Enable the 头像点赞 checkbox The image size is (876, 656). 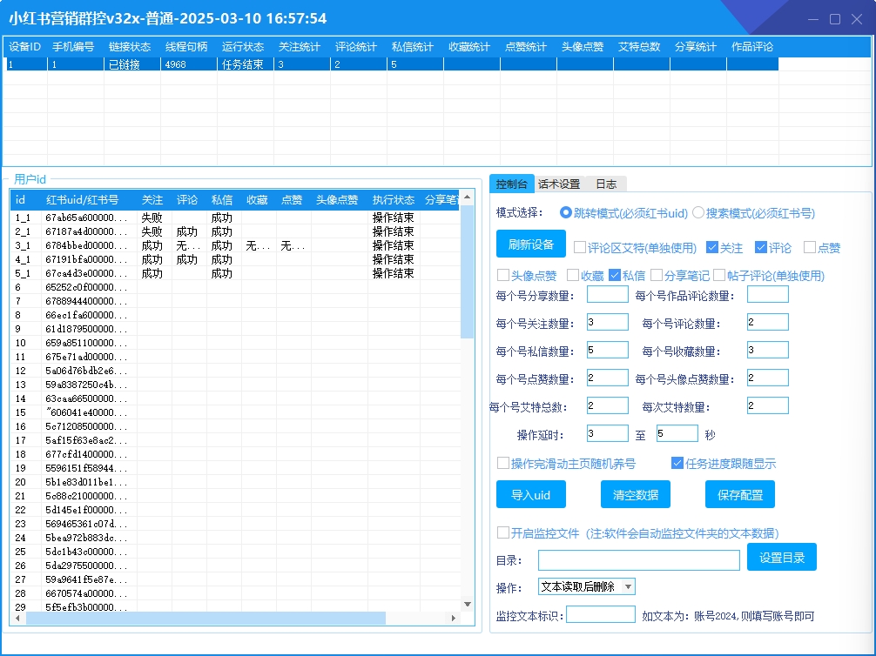[x=502, y=275]
